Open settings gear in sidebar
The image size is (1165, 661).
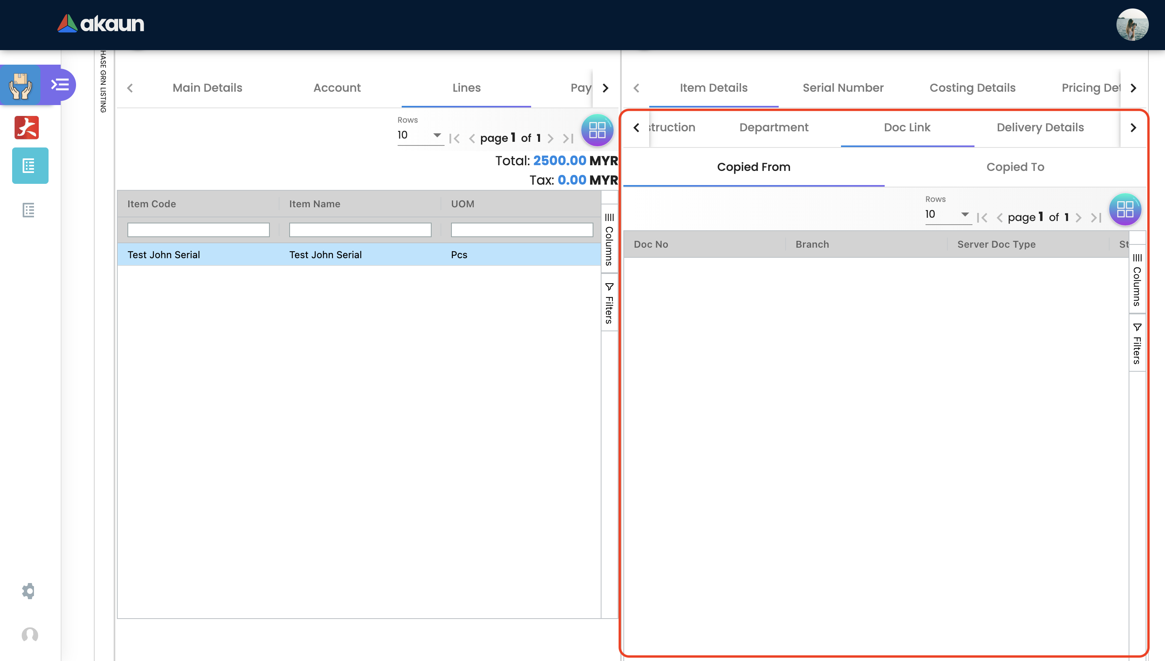[29, 591]
